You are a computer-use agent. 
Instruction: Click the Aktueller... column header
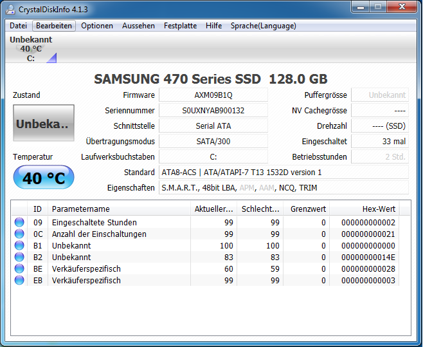tap(213, 209)
